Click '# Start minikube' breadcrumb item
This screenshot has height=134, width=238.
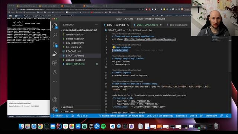coord(142,30)
